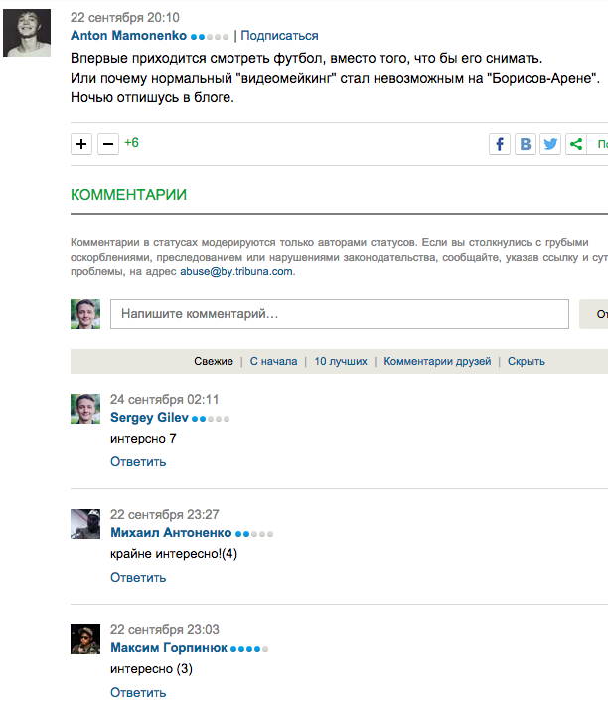Open Максим Горпинюк's profile name

coord(169,648)
